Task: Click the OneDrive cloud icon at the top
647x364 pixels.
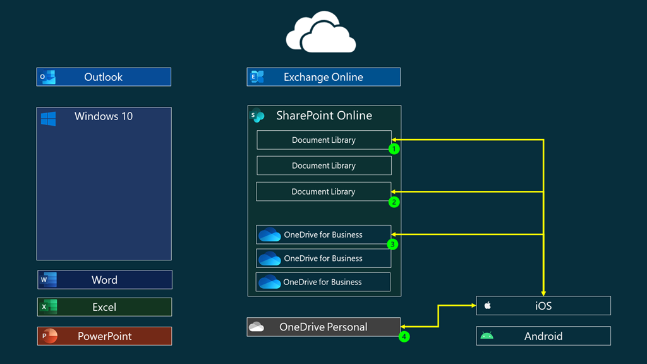Action: [320, 30]
